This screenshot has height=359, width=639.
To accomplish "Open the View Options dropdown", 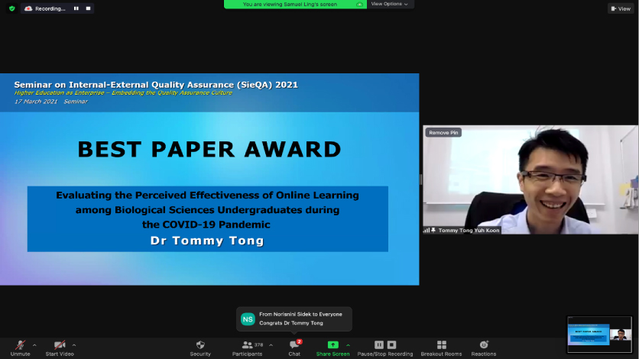I will point(389,4).
